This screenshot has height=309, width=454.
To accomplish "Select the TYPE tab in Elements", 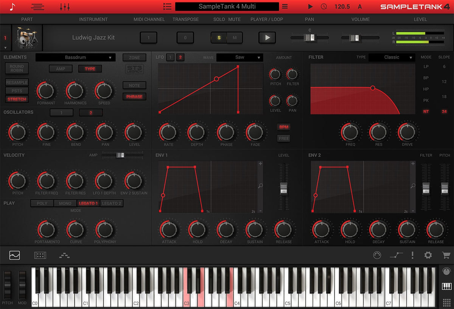I will pos(90,69).
